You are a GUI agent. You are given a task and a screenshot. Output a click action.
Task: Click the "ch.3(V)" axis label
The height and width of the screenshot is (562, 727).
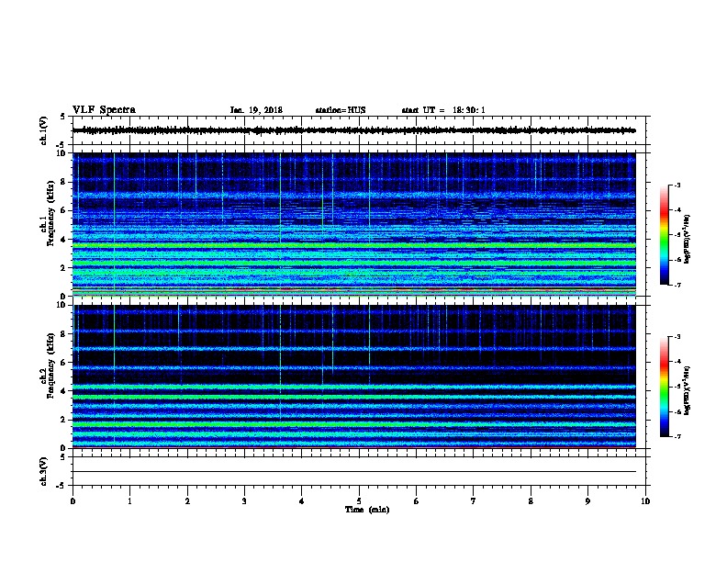[x=44, y=471]
